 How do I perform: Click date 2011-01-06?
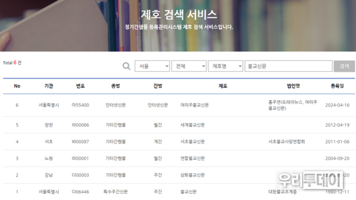(337, 142)
